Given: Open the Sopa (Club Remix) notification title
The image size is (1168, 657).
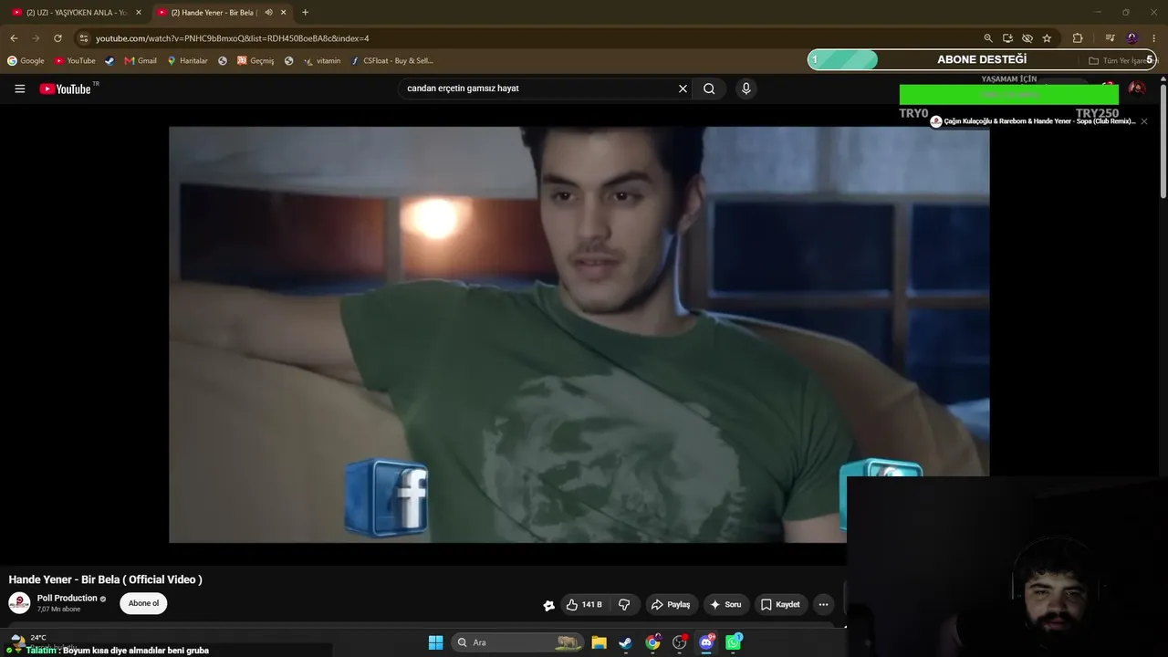Looking at the screenshot, I should click(x=1039, y=121).
